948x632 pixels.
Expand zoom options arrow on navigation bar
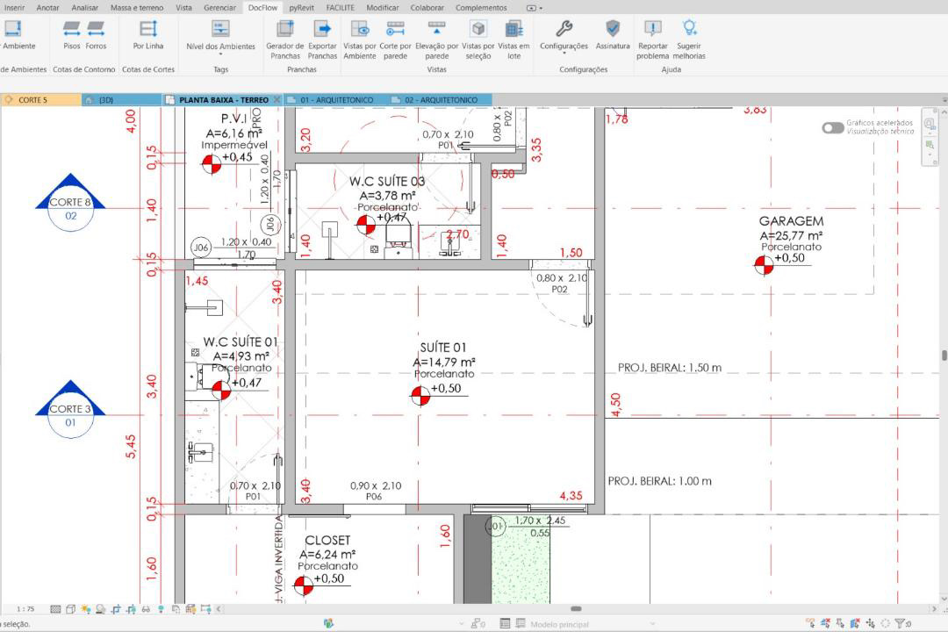pos(930,155)
